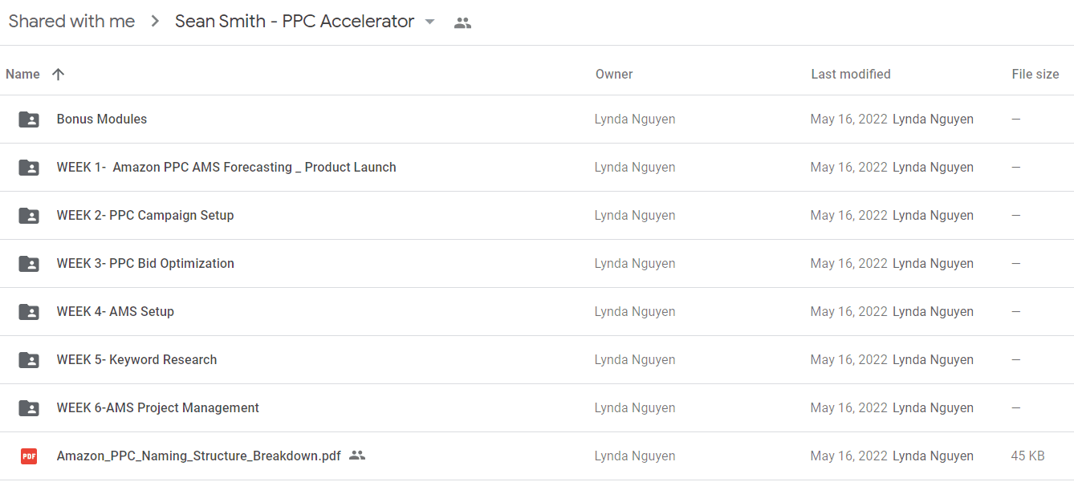Sort by the Last modified column header

click(x=851, y=74)
